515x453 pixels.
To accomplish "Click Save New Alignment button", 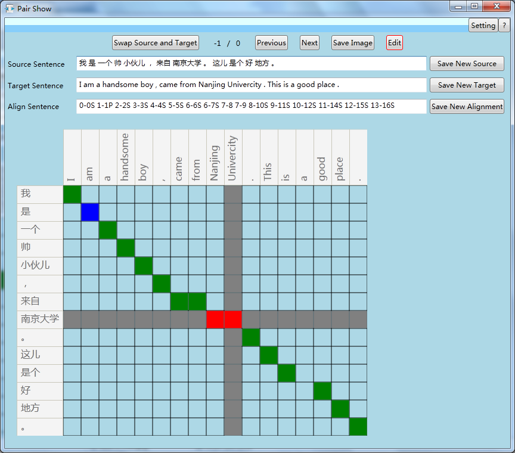I will coord(467,107).
